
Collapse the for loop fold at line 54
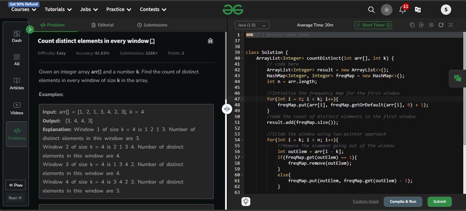tap(242, 140)
